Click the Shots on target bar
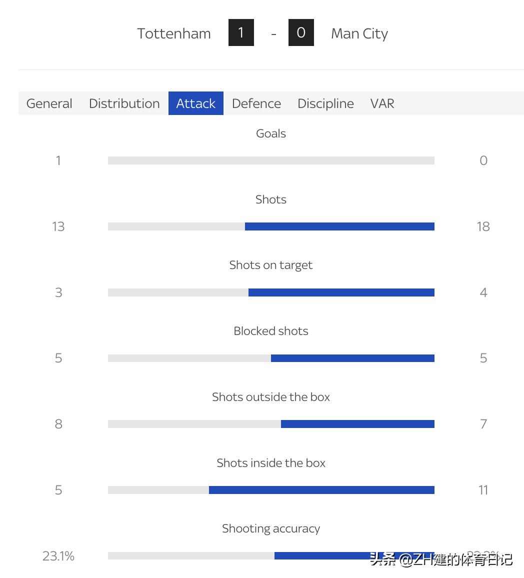This screenshot has height=578, width=524. 271,292
